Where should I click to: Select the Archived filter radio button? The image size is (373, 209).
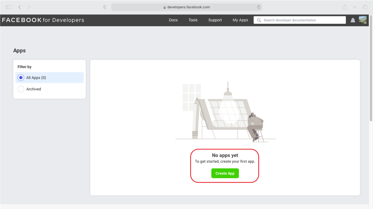[21, 89]
